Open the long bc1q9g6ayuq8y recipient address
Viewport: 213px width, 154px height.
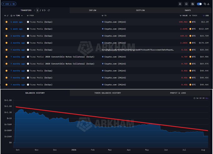click(x=138, y=50)
